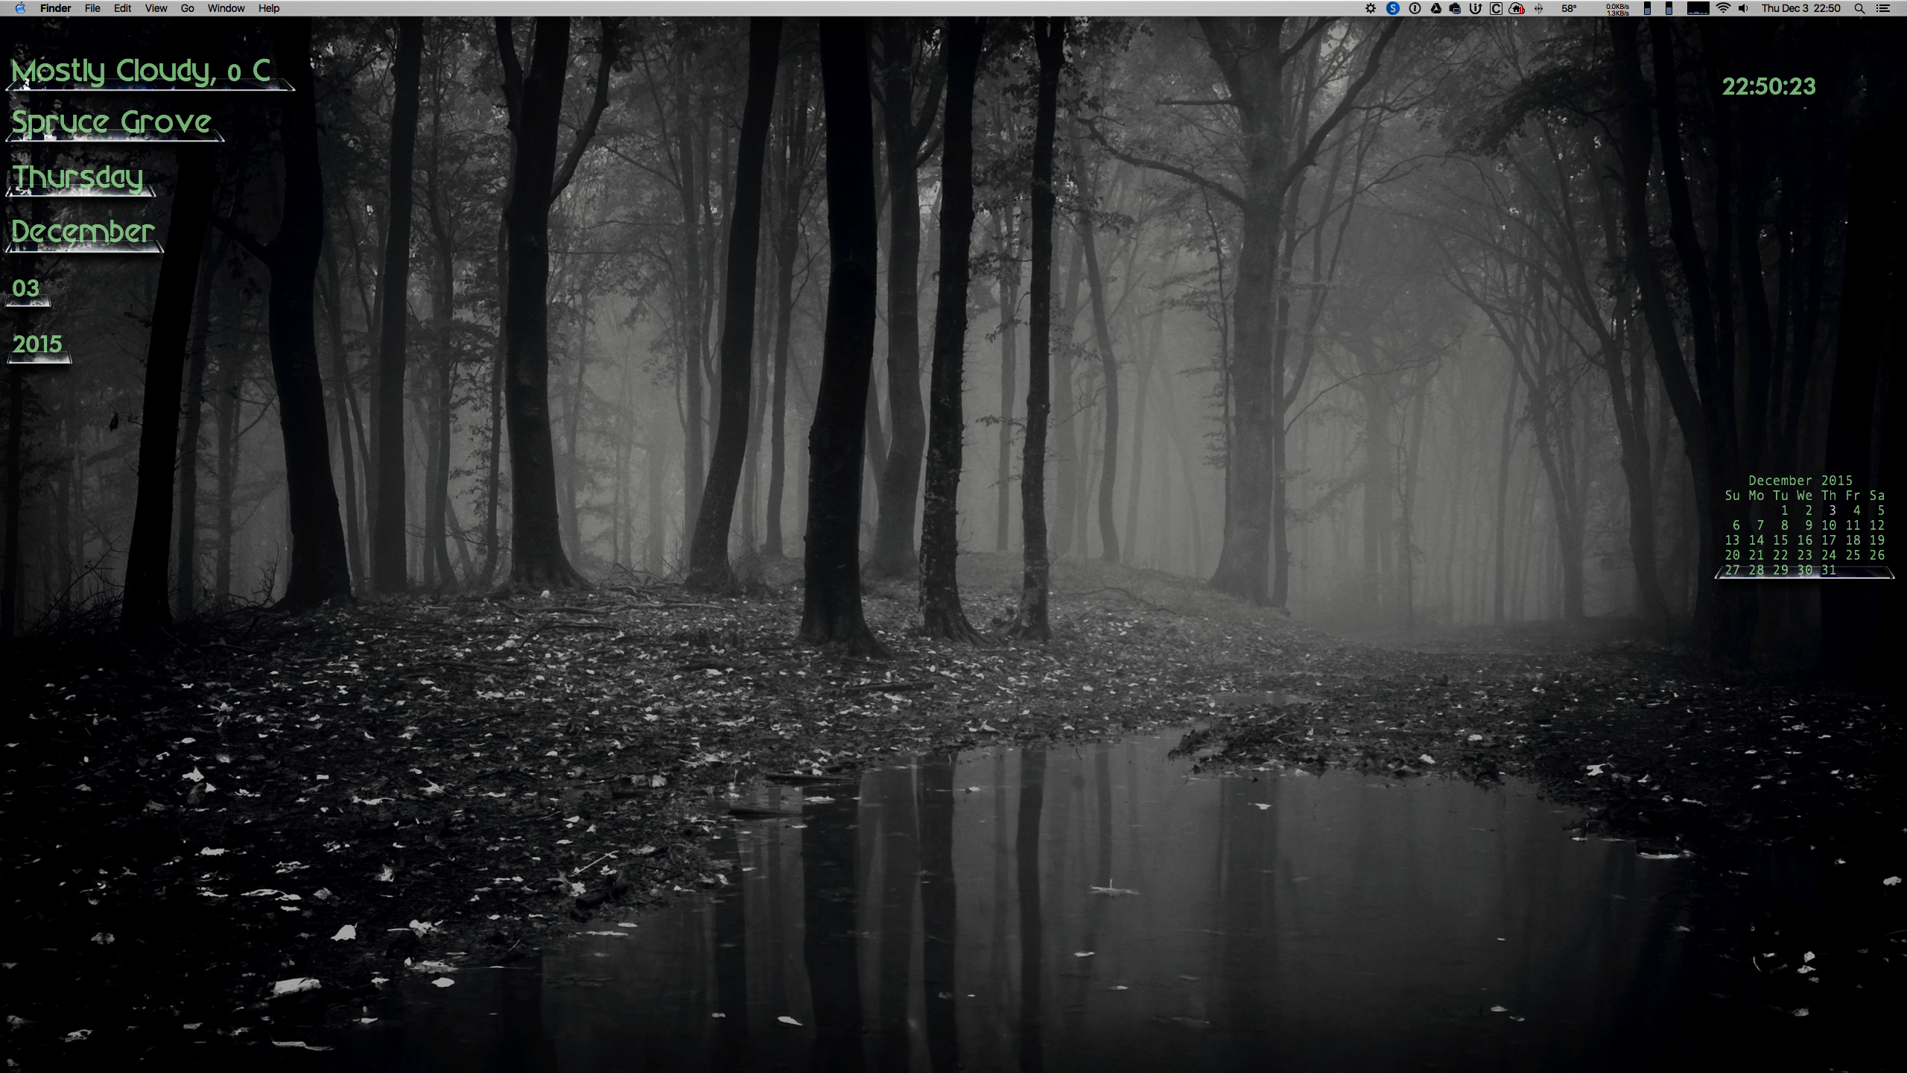Click the Help menu
1907x1073 pixels.
(x=269, y=8)
